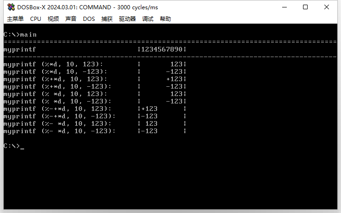Close the DOSBox-X window
The height and width of the screenshot is (213, 341).
(x=327, y=7)
